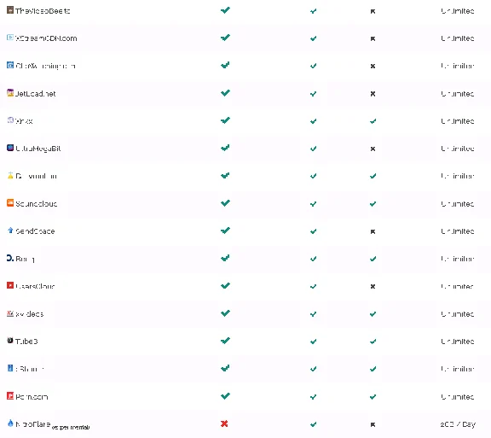Screen dimensions: 491x438
Task: Click the red cross in NitroFlare row
Action: pos(224,423)
